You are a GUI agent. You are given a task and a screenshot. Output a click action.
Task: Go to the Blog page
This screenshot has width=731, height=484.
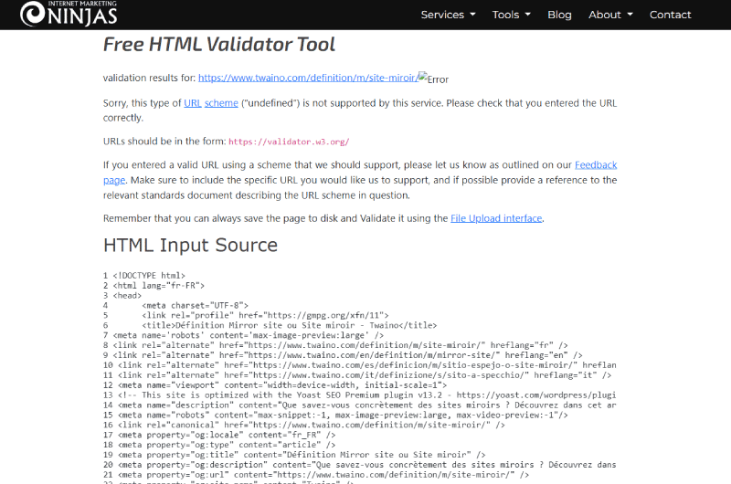pyautogui.click(x=559, y=15)
